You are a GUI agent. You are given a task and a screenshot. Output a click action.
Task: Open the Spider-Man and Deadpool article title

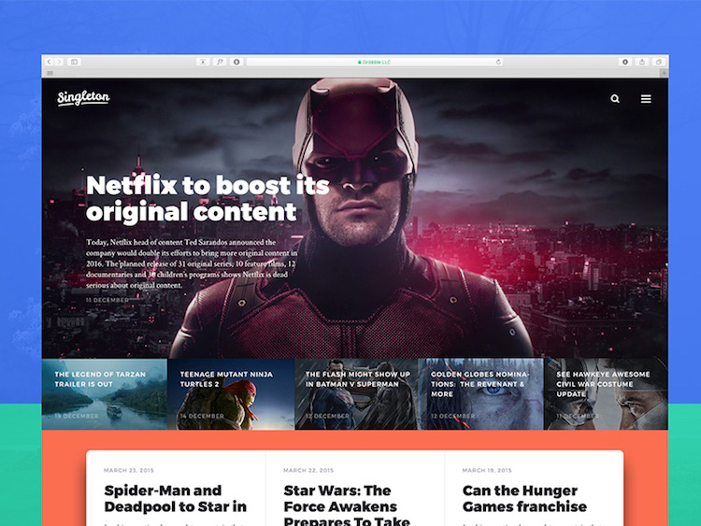[x=176, y=498]
